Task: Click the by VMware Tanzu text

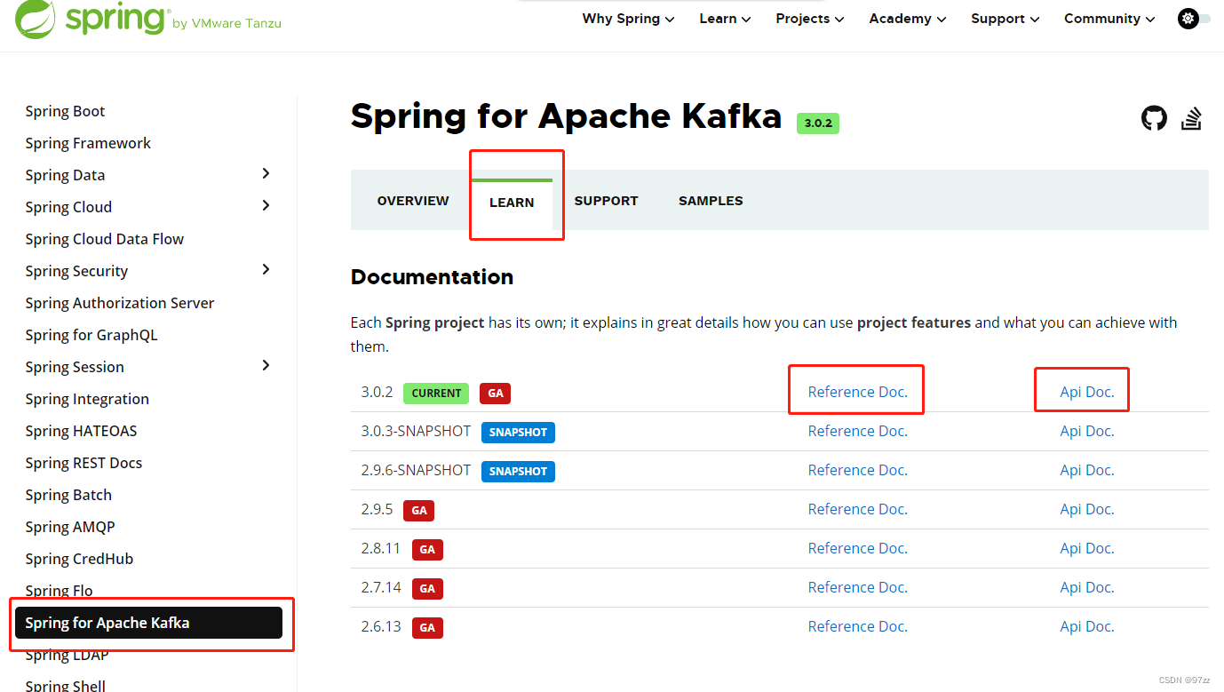Action: 227,23
